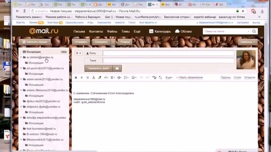The width and height of the screenshot is (271, 152).
Task: Click the bookmark star icon in address bar
Action: pyautogui.click(x=243, y=11)
